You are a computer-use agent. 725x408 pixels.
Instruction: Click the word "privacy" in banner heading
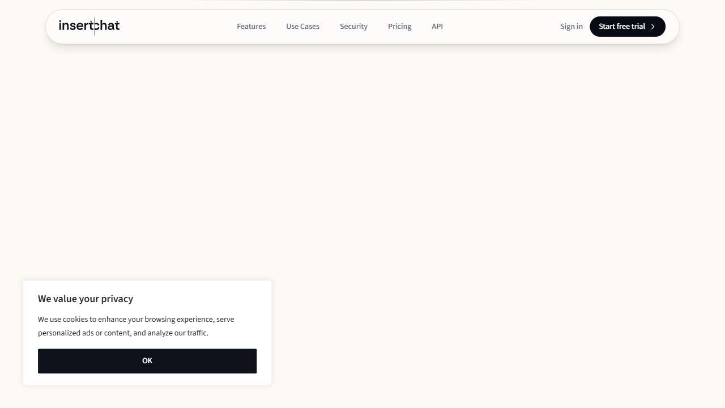117,299
